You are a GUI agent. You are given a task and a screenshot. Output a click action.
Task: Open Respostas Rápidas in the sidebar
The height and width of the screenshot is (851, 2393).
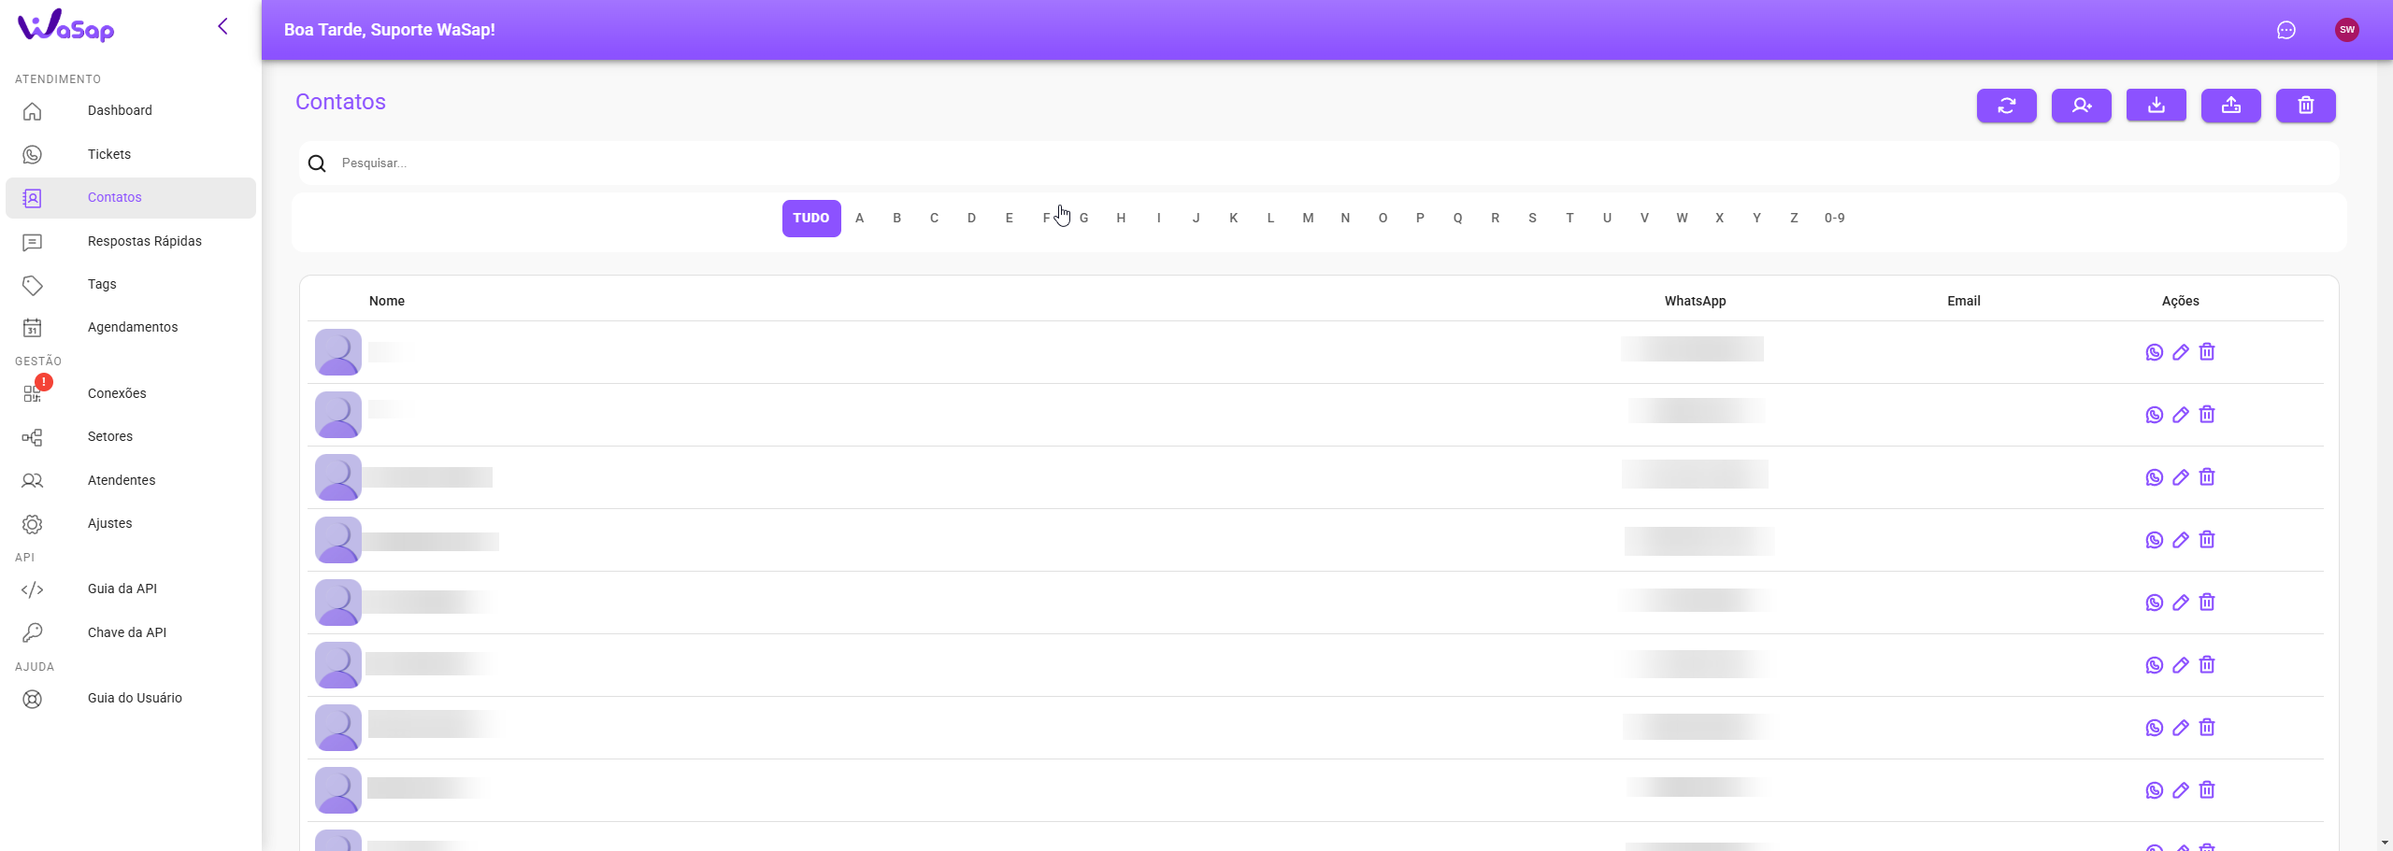[x=131, y=242]
